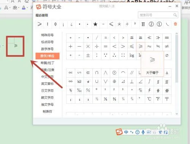Insert the ∥ parallel symbol

[132, 73]
